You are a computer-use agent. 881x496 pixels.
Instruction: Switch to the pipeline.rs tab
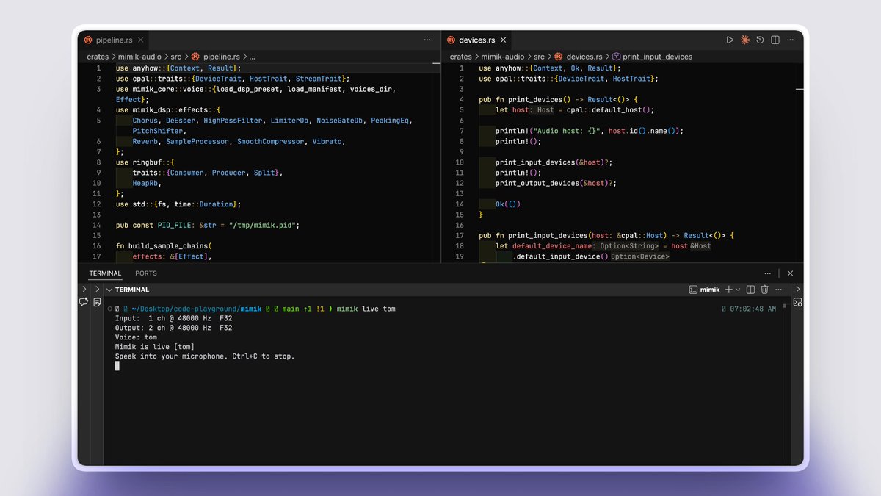click(112, 40)
